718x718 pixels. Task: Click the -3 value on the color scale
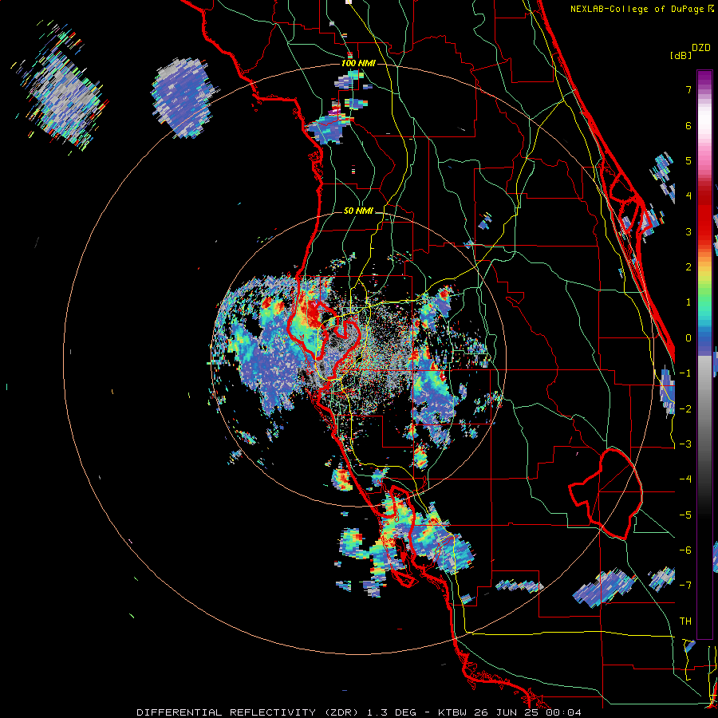[685, 444]
